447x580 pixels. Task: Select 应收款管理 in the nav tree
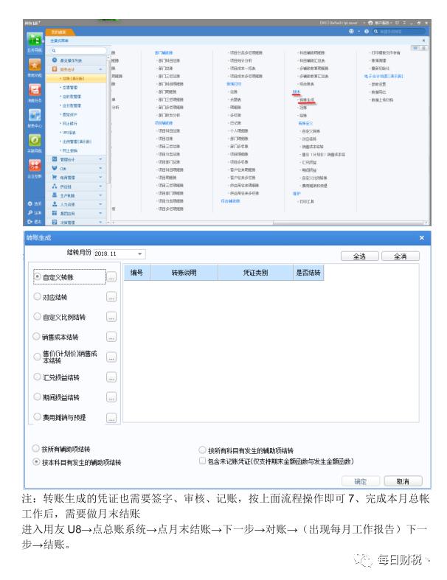(x=72, y=97)
